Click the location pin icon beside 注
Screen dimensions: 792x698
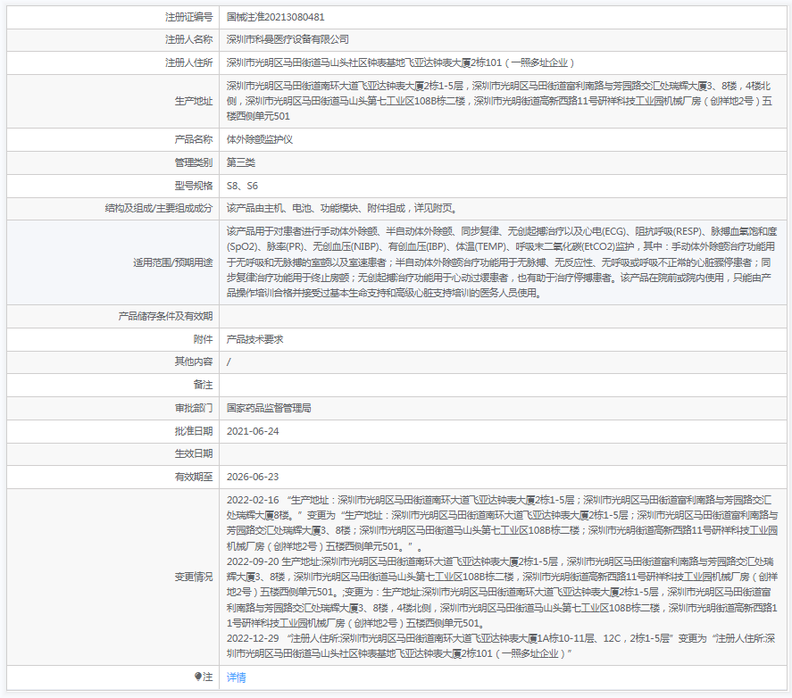point(198,677)
